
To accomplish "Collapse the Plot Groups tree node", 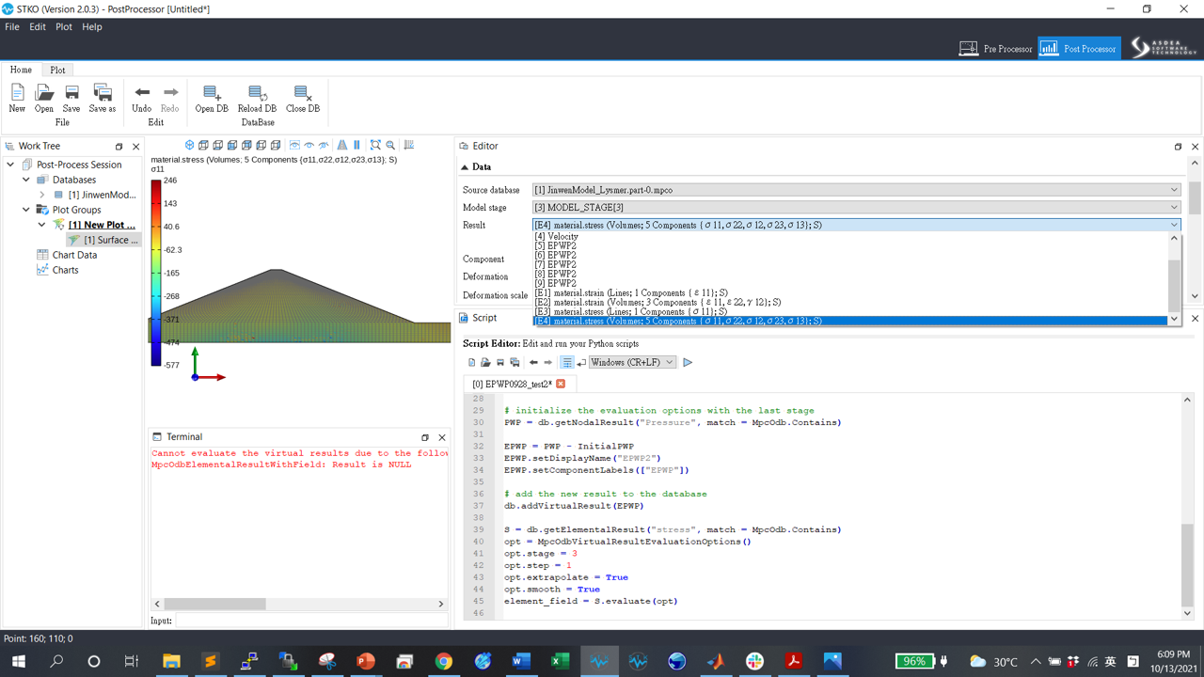I will (26, 210).
